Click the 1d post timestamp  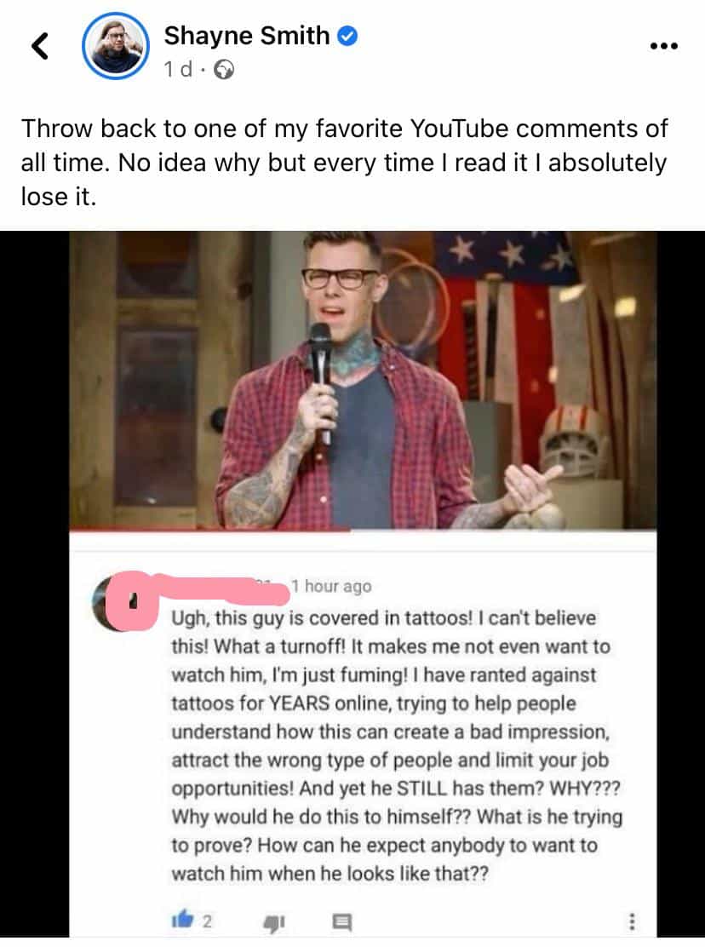pos(178,70)
